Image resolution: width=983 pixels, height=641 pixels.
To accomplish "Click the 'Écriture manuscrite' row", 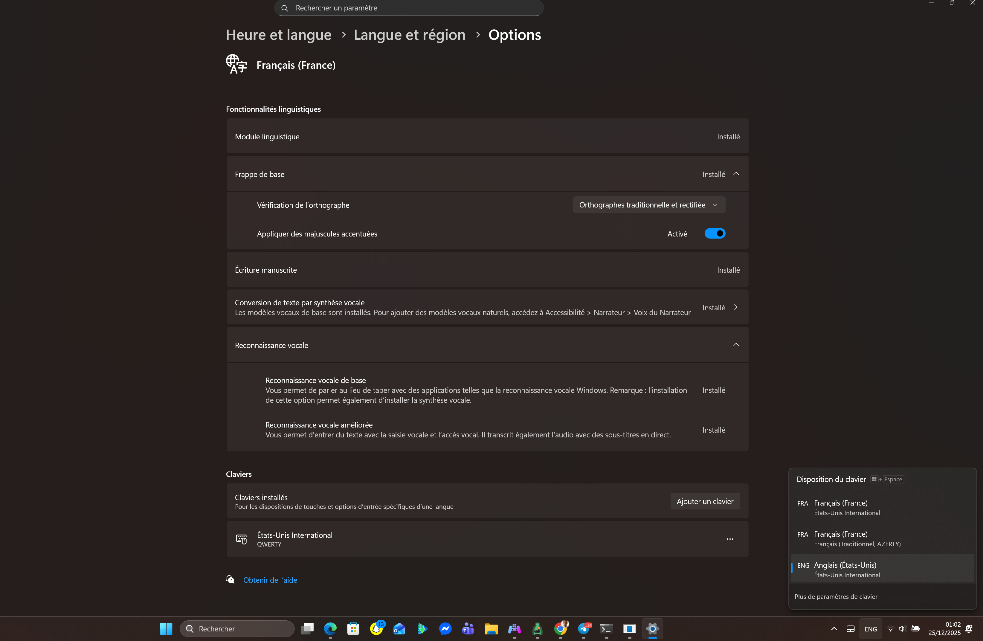I will coord(487,270).
